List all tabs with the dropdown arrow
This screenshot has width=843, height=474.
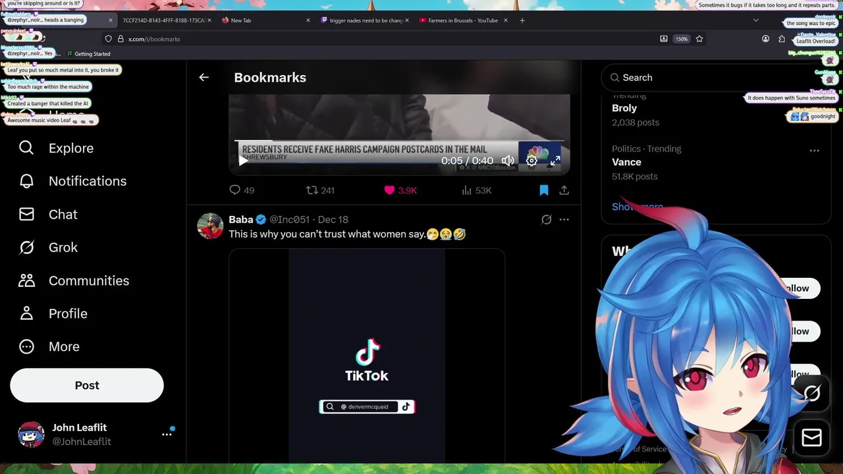coord(756,20)
